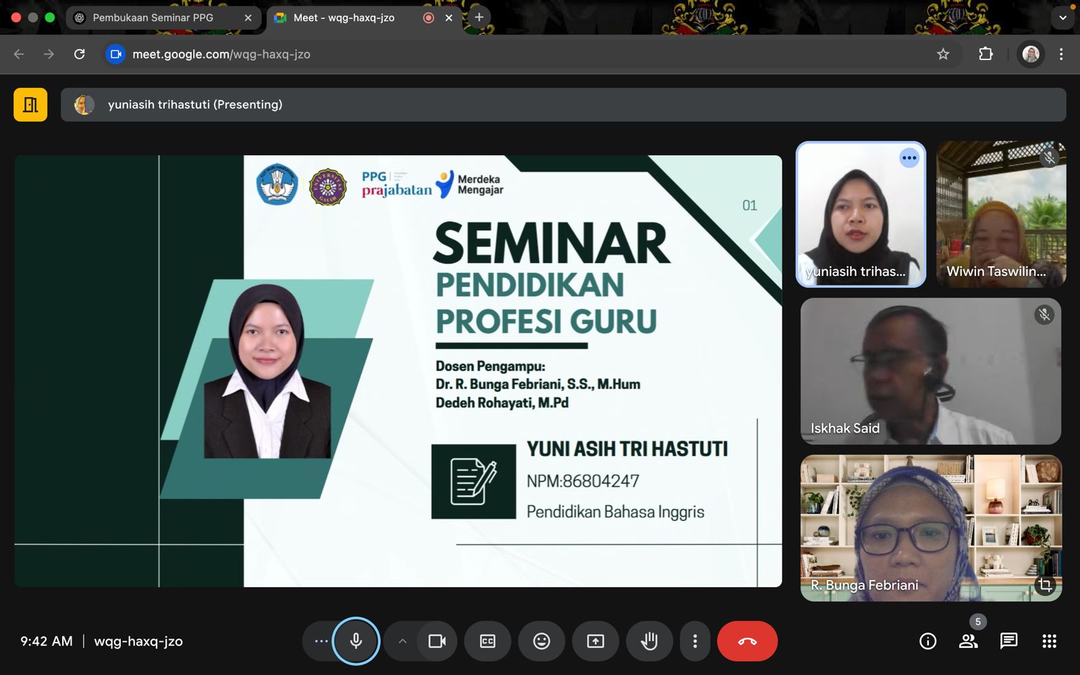Select R. Bunga Febriani video tile
This screenshot has height=675, width=1080.
tap(931, 528)
